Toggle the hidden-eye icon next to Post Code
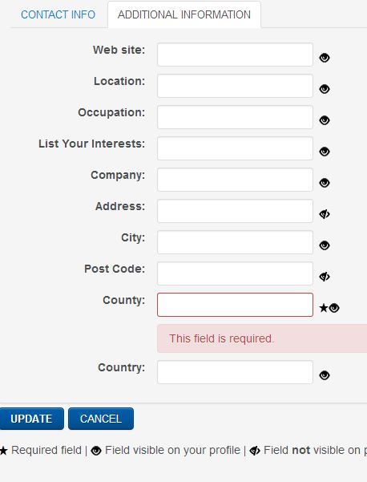This screenshot has width=367, height=482. [325, 277]
